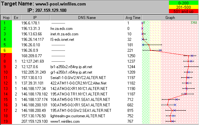Click avg time 181 for hop 5
Viewport: 199px width, 125px height.
click(x=130, y=45)
